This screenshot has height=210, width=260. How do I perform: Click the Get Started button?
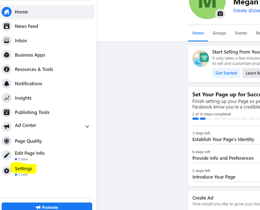tap(226, 73)
